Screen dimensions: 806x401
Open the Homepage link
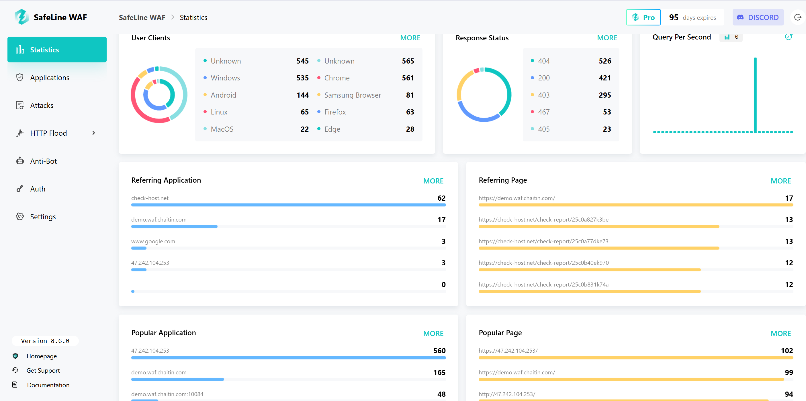click(x=42, y=356)
